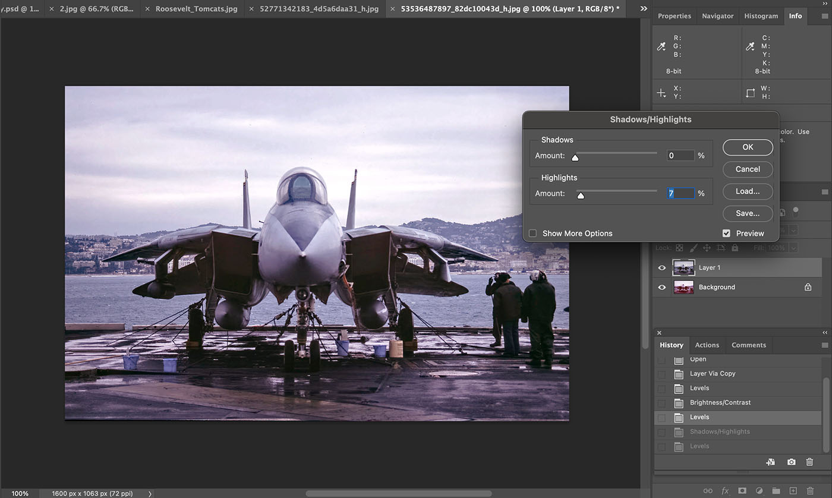Close the 52771342183 document tab
The height and width of the screenshot is (498, 832).
[251, 9]
